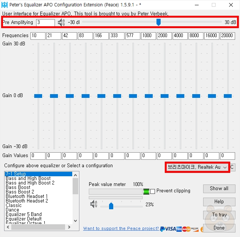Click the speaker icon beside the 23% volume slider
The height and width of the screenshot is (237, 240).
94,204
